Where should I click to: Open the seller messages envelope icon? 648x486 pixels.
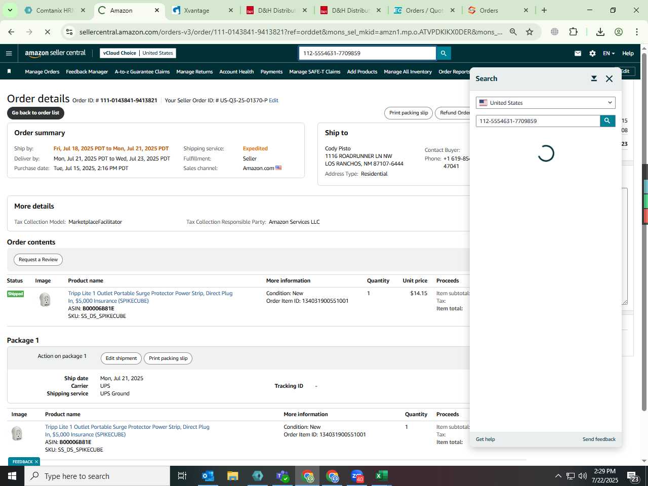578,53
